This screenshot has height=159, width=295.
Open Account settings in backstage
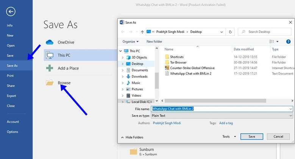click(13, 122)
